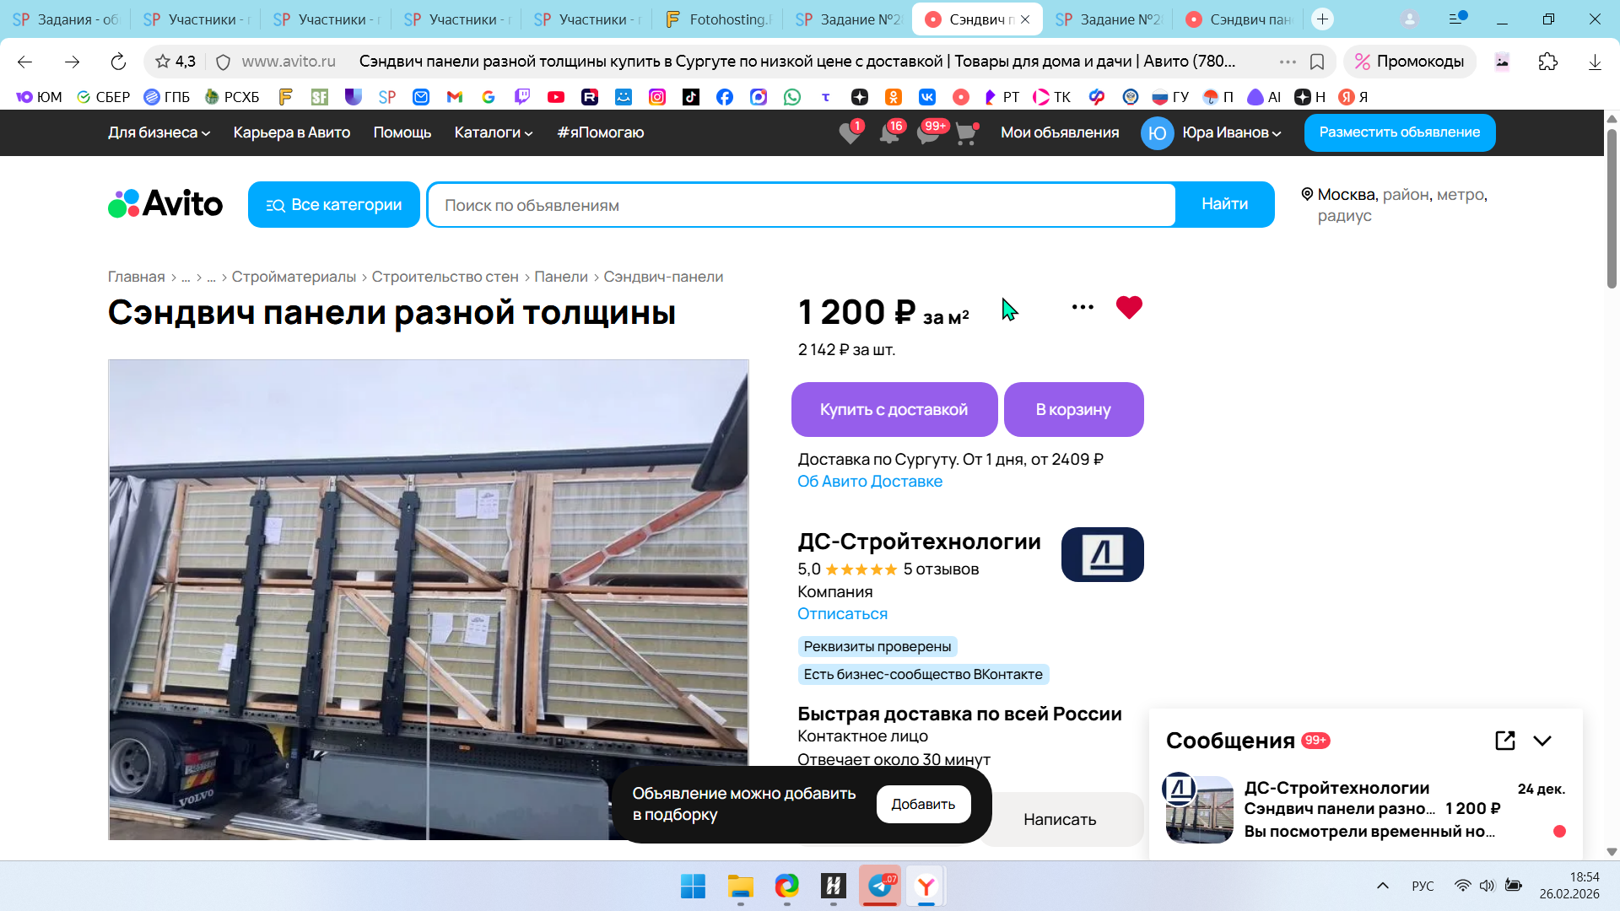The image size is (1620, 911).
Task: Click the page vertical scrollbar thumb
Action: tap(1612, 208)
